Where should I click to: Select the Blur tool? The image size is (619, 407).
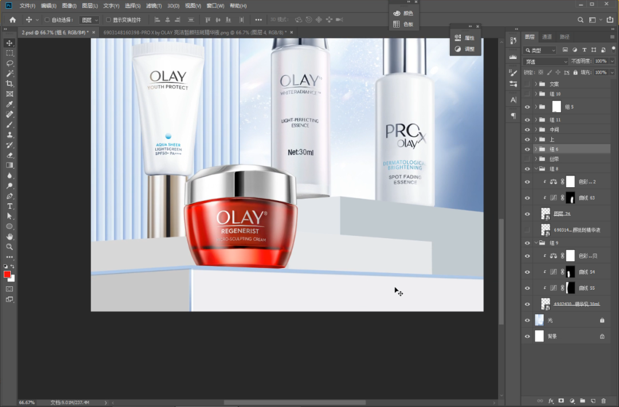pos(10,176)
